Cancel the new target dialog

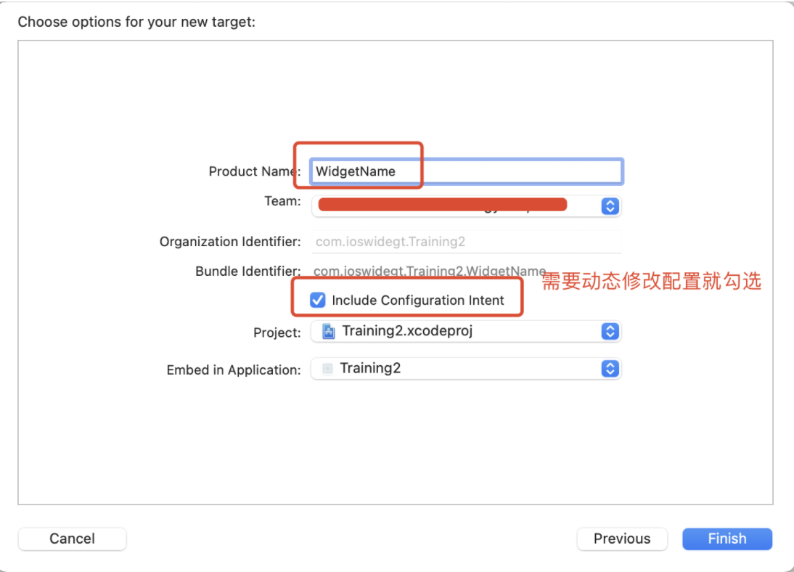point(72,539)
